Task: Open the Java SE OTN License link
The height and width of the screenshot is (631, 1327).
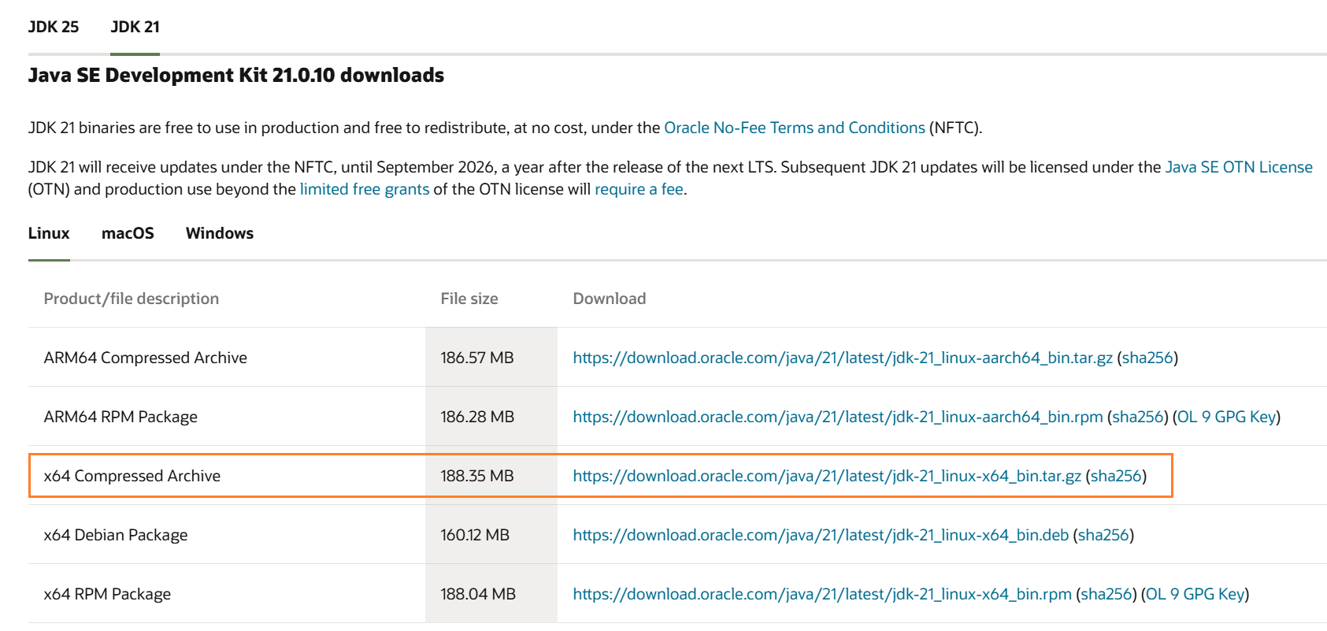Action: [1239, 167]
